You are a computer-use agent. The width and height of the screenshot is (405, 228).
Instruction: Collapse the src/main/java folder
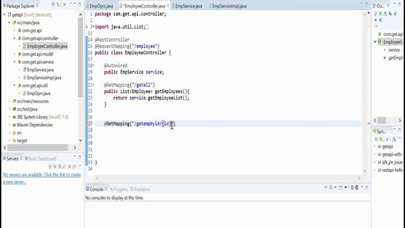[9, 23]
